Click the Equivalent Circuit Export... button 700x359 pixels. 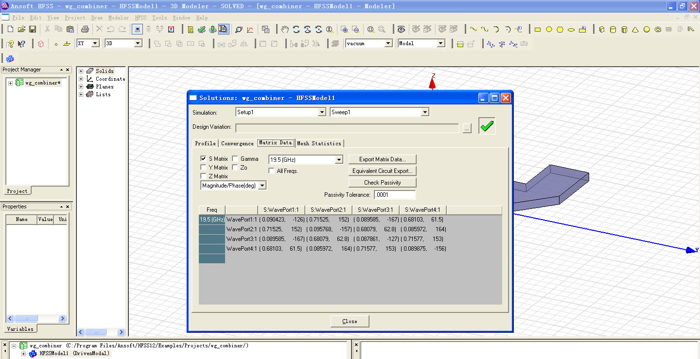383,171
